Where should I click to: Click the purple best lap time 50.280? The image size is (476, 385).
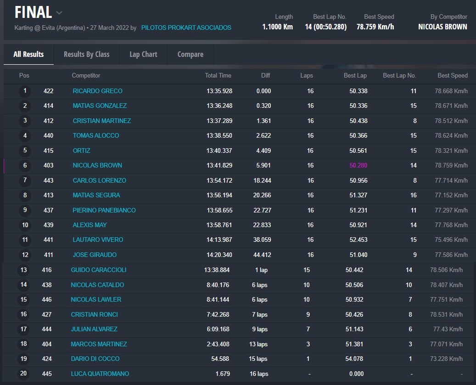[358, 165]
